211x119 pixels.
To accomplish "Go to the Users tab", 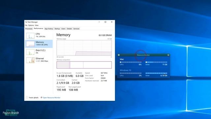I will [x=63, y=29].
